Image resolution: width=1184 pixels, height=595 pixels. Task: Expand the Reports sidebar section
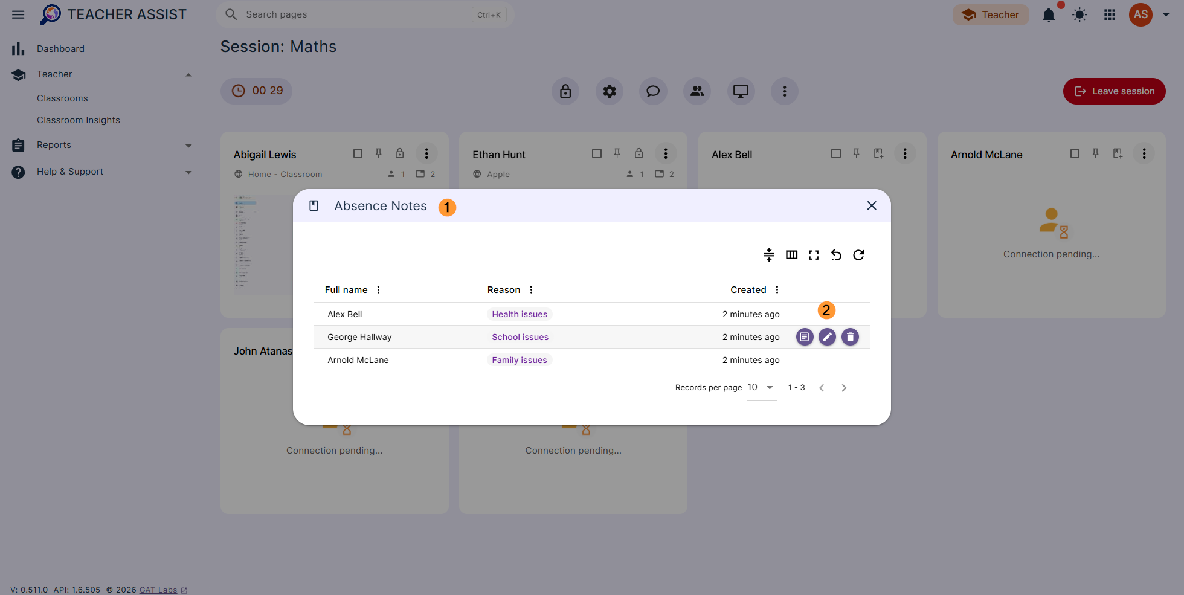point(188,146)
